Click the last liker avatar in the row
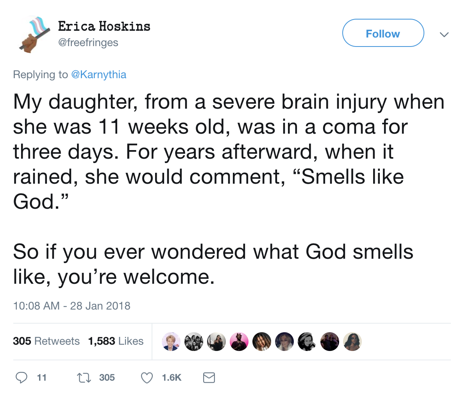The image size is (472, 401). (352, 342)
